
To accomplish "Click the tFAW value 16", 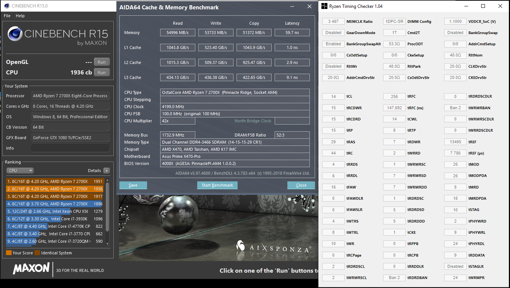I will point(333,187).
